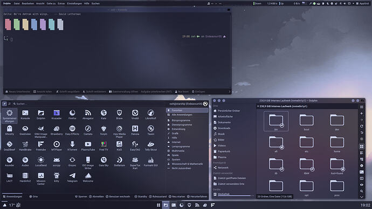372x209 pixels.
Task: Click Neues Unterfenster in Konsole toolbar
Action: 18,92
